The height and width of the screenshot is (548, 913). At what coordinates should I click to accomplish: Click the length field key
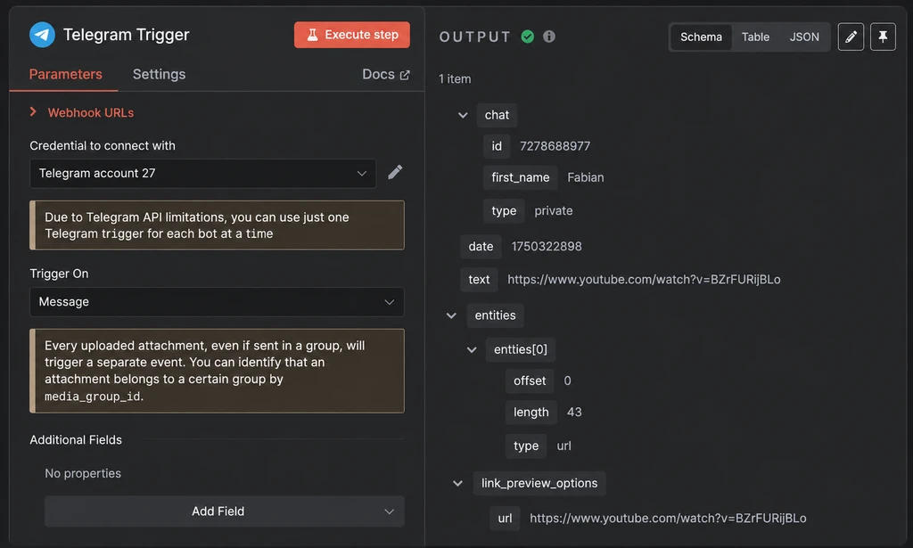click(x=531, y=413)
